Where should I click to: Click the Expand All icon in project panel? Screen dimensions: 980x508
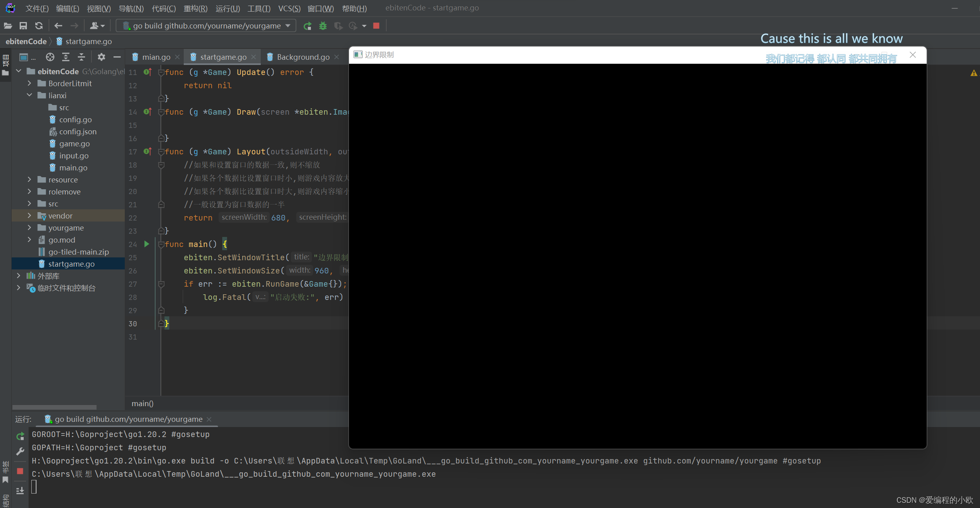pos(66,57)
